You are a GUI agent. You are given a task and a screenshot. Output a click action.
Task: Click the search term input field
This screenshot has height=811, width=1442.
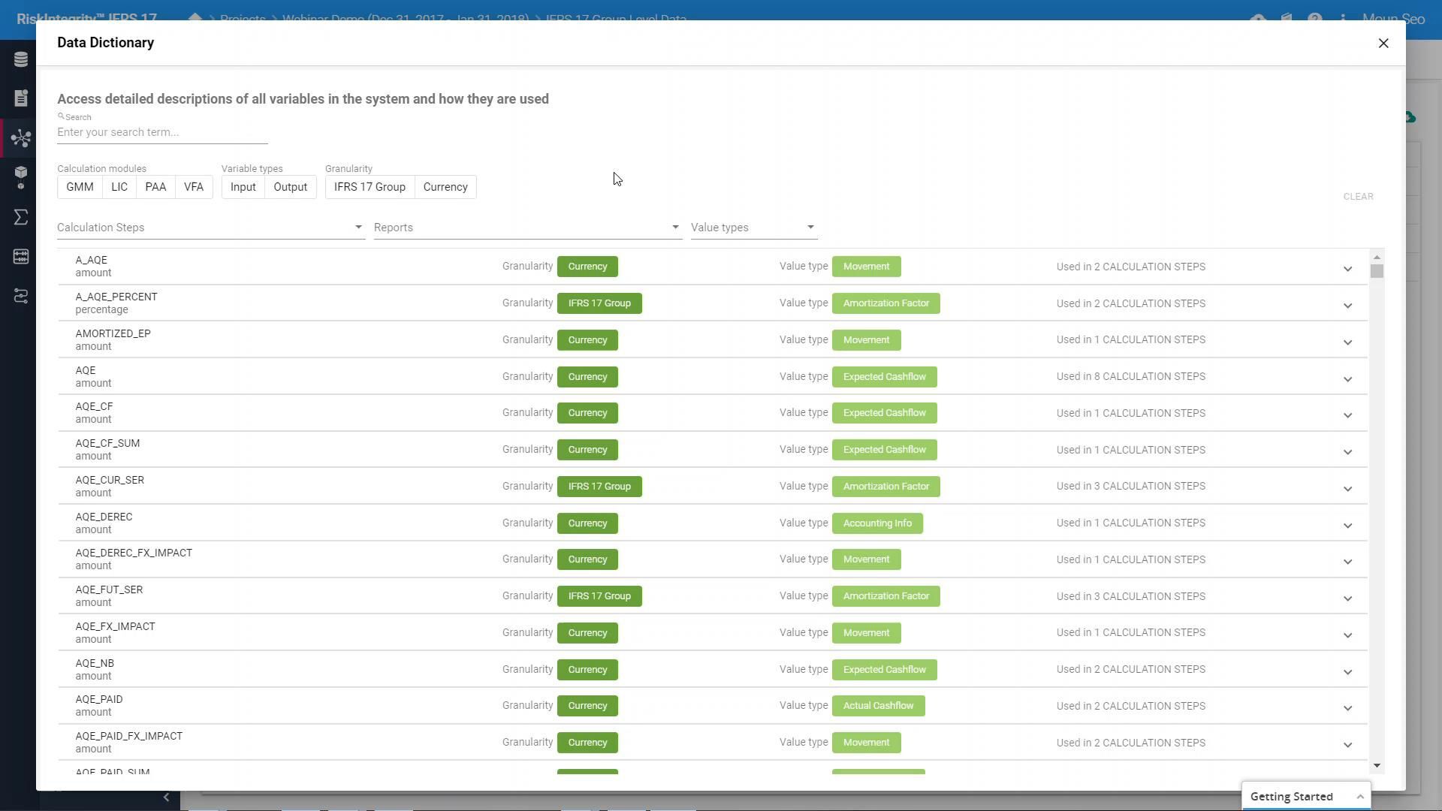click(162, 133)
